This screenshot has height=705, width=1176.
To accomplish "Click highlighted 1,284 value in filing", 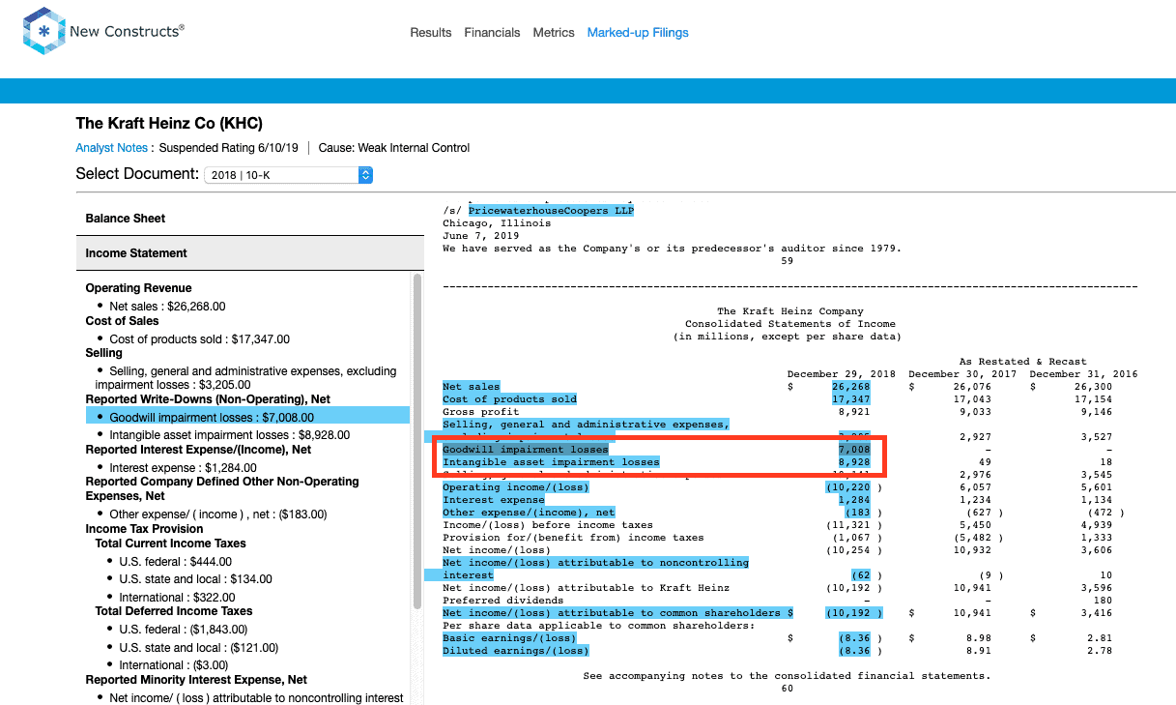I will point(853,500).
